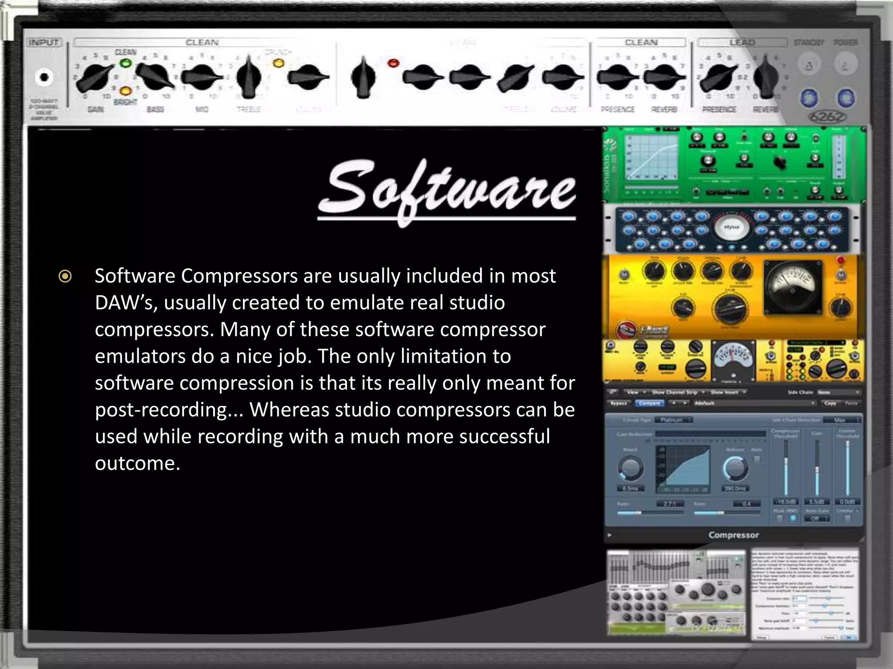Flip the STANDBY switch on the amp
Viewport: 893px width, 669px height.
[809, 64]
